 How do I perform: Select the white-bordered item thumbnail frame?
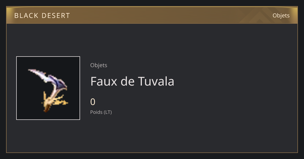[x=48, y=88]
